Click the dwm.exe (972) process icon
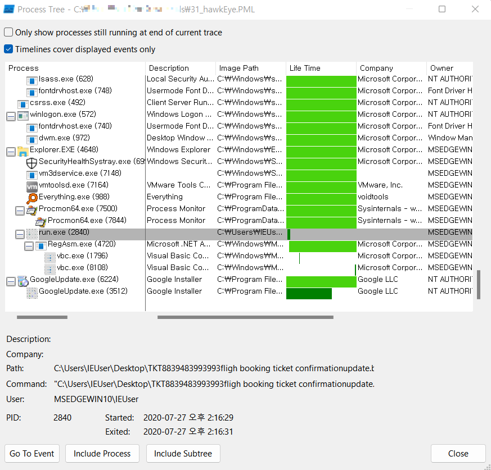 (31, 140)
